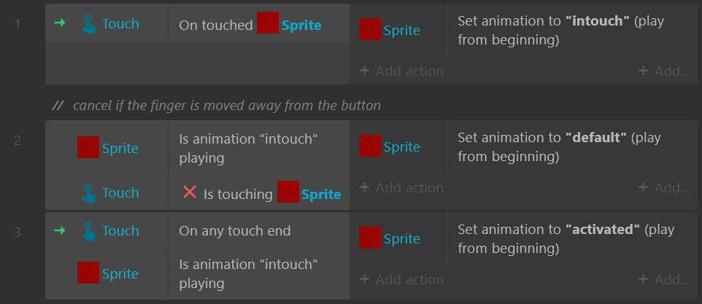Click the Add... link at right of event 2
This screenshot has height=304, width=702.
(x=664, y=188)
